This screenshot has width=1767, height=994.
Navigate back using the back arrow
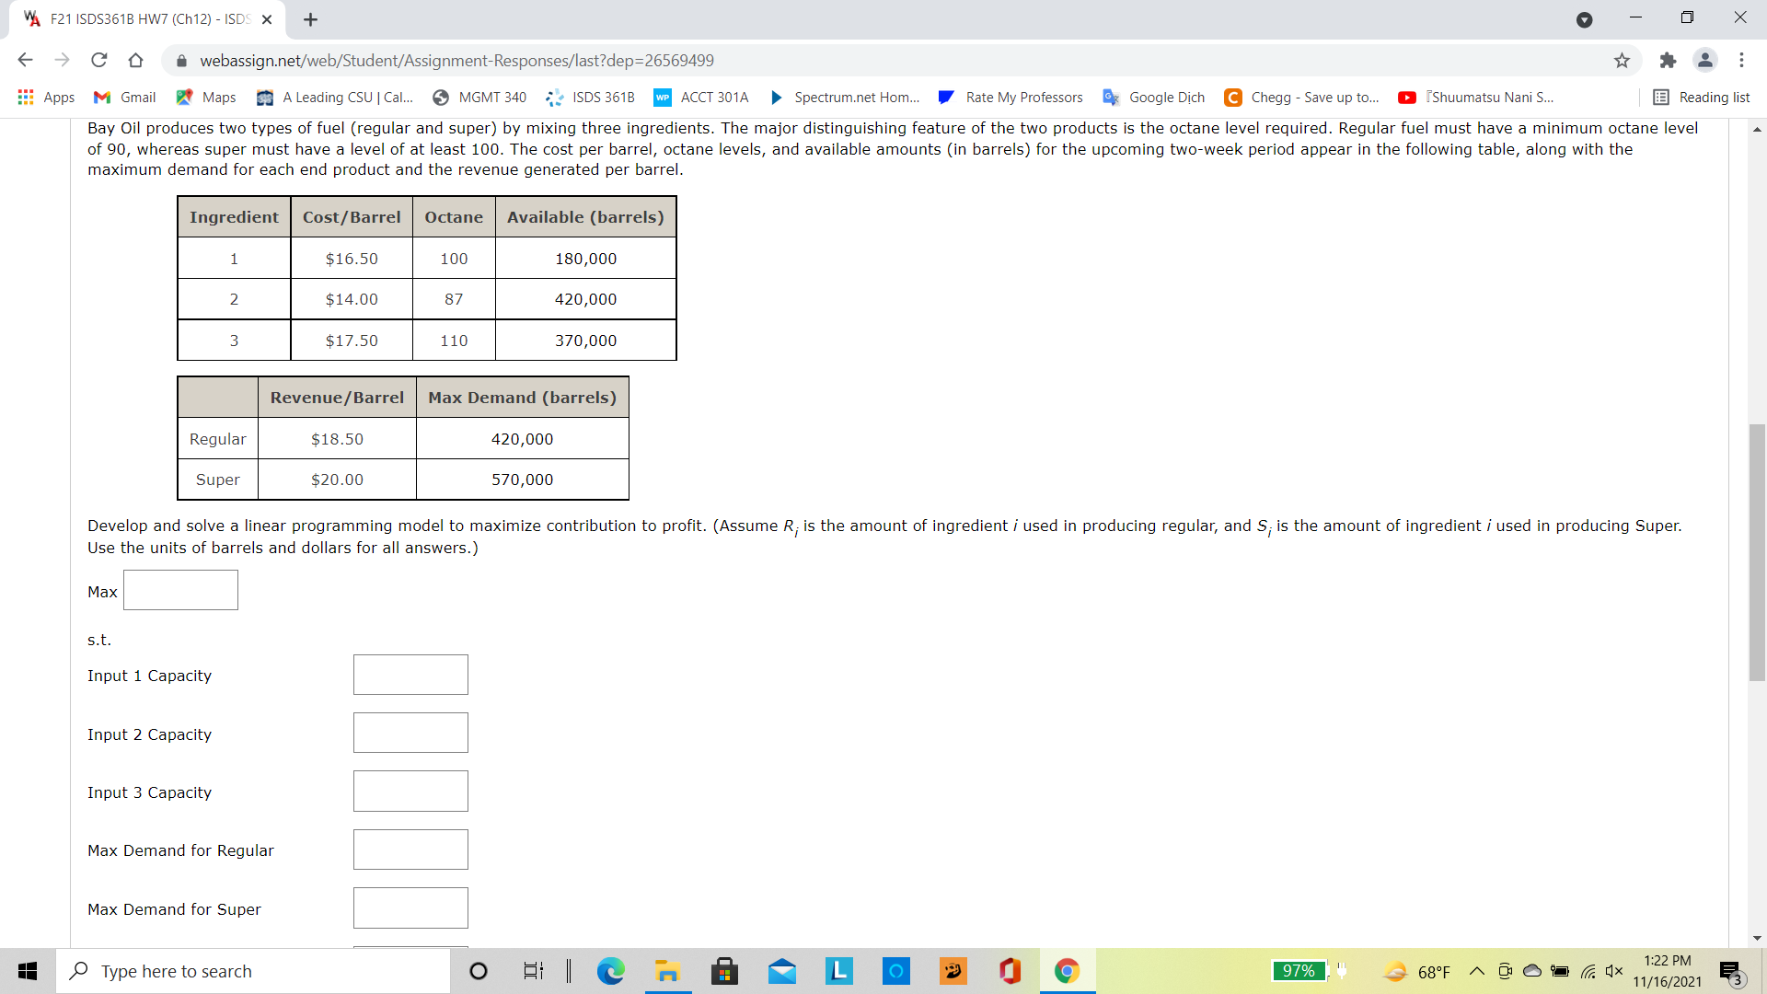[x=25, y=60]
